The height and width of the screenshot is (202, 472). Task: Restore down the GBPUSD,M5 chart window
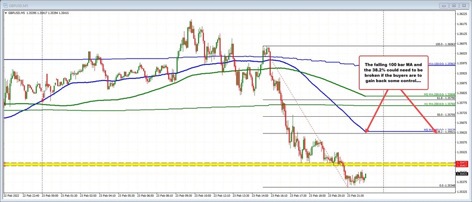[x=454, y=5]
